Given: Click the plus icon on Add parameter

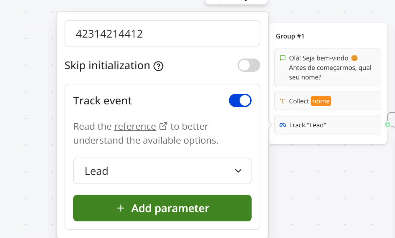Looking at the screenshot, I should 121,208.
